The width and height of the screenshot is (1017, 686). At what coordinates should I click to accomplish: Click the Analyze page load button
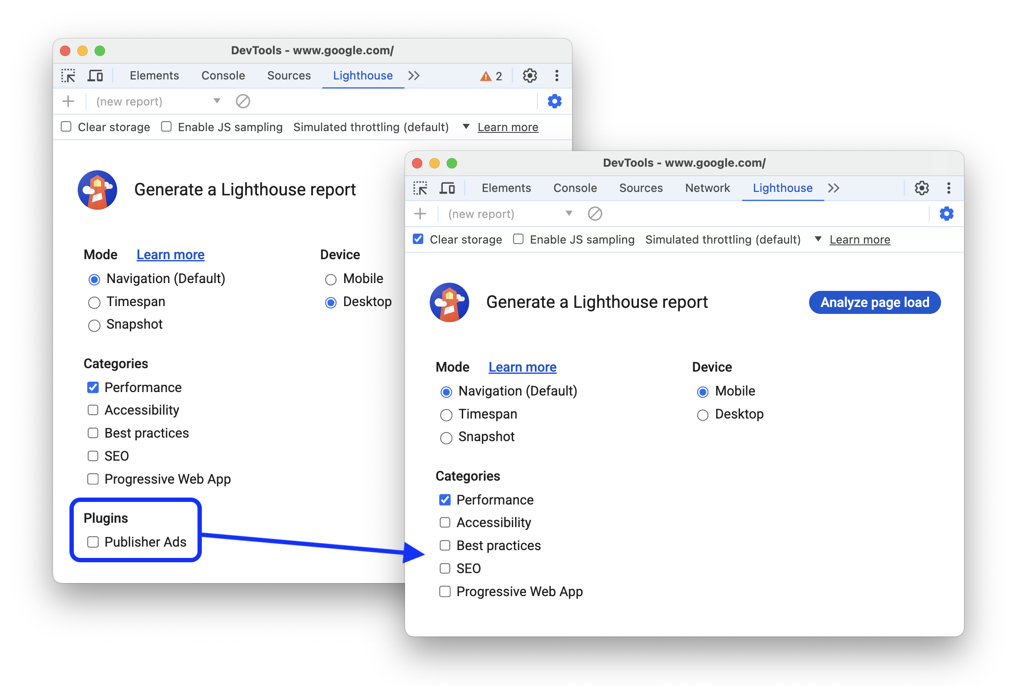[875, 302]
